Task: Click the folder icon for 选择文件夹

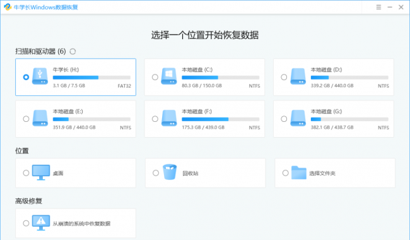Action: (299, 172)
